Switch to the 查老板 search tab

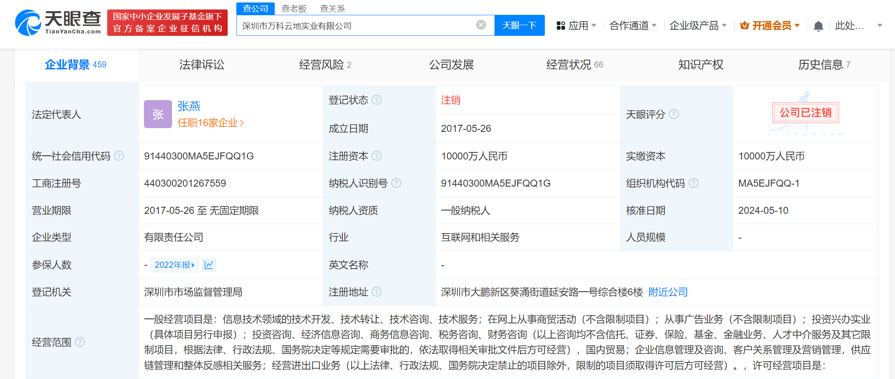293,8
